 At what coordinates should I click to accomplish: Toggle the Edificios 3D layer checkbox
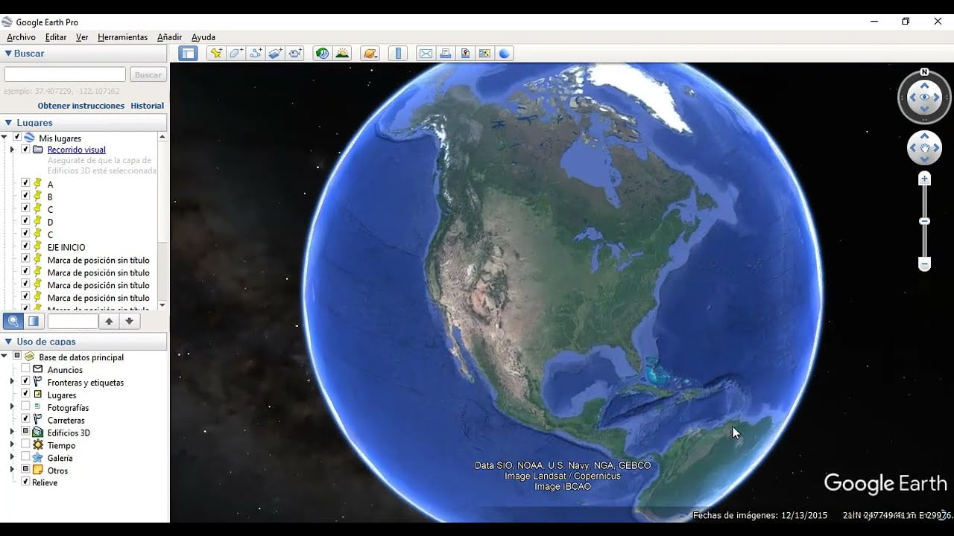[x=25, y=432]
